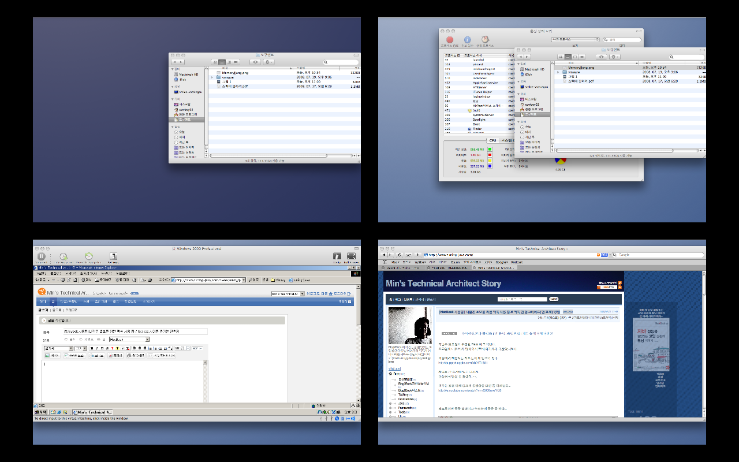Click Sample Process icon in Activity Monitor

(x=485, y=39)
